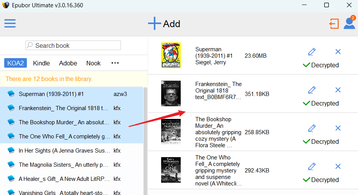Open the orange output folder icon
358x195 pixels.
click(334, 24)
